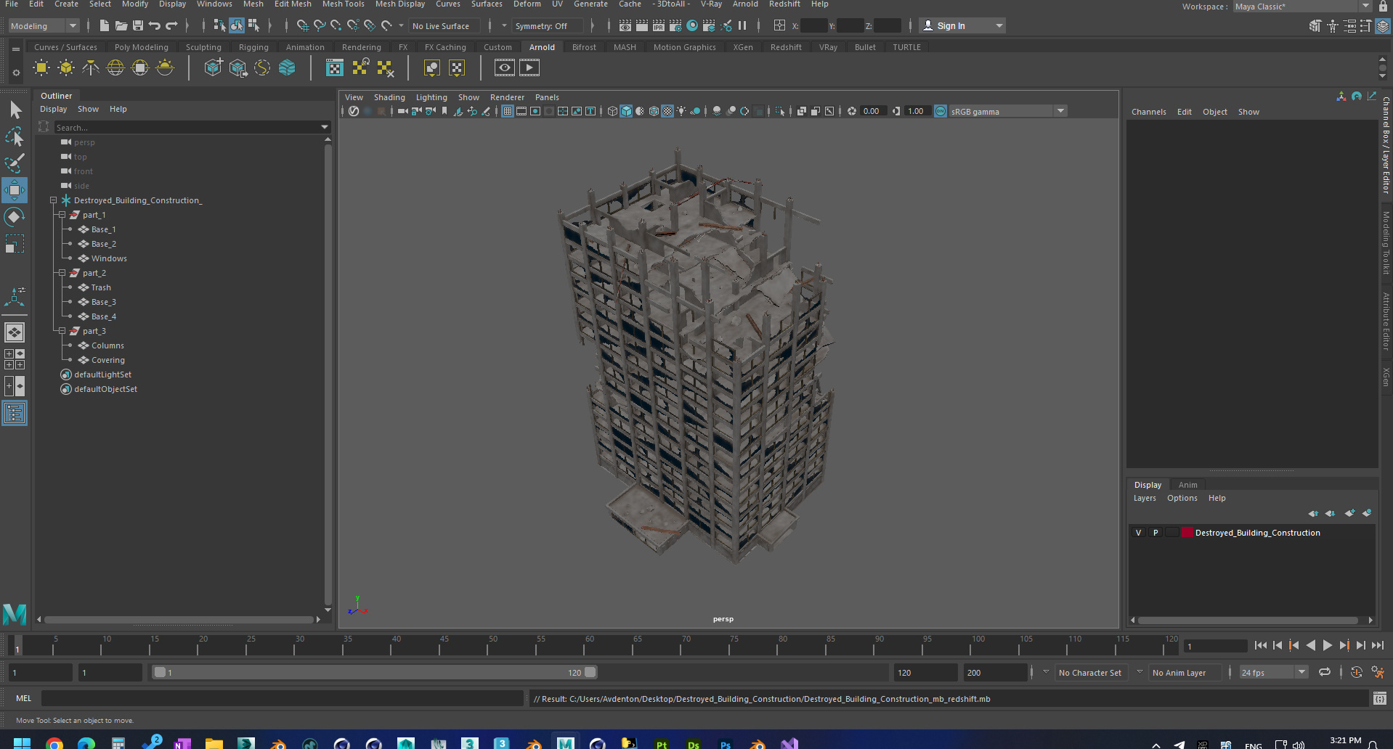The width and height of the screenshot is (1393, 749).
Task: Toggle playback P for Destroyed_Building_Construction layer
Action: (1156, 533)
